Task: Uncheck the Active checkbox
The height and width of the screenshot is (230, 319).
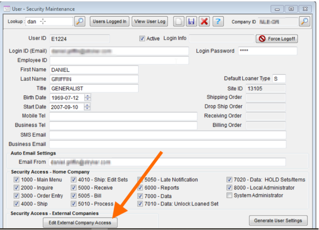Action: [143, 39]
